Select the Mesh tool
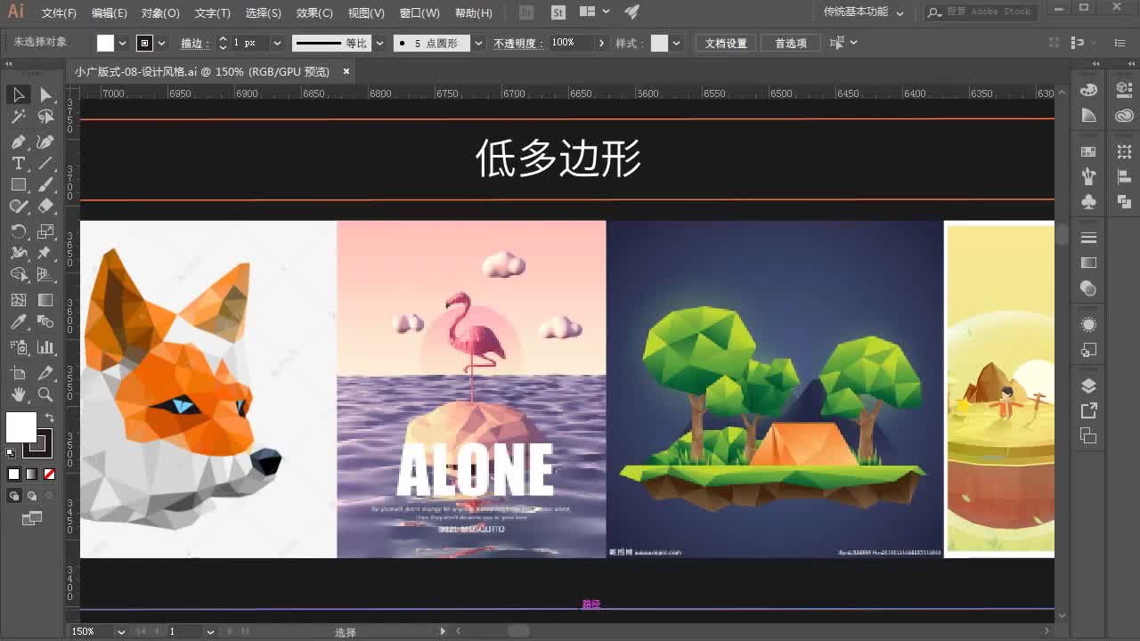This screenshot has width=1140, height=641. [x=18, y=300]
